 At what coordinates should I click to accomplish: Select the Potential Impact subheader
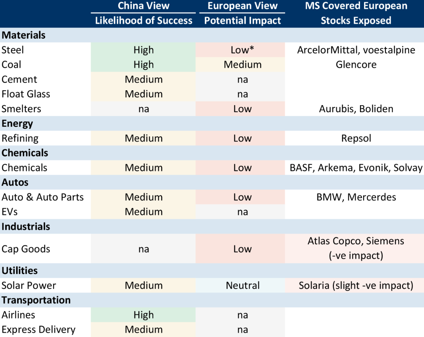[242, 21]
